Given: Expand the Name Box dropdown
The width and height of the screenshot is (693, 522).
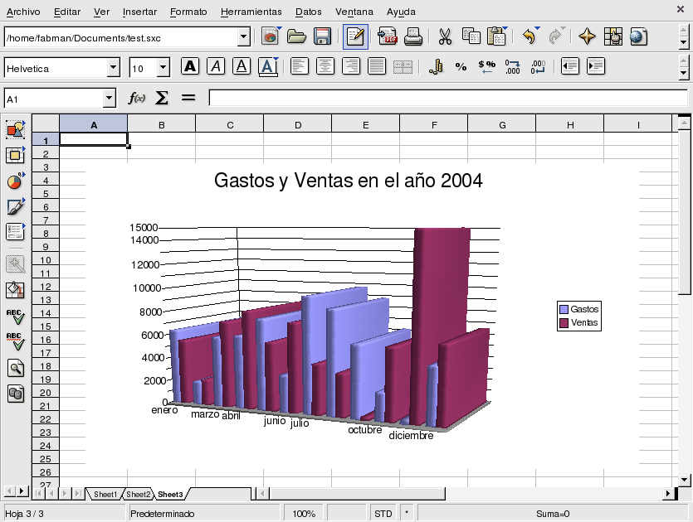Looking at the screenshot, I should tap(110, 99).
